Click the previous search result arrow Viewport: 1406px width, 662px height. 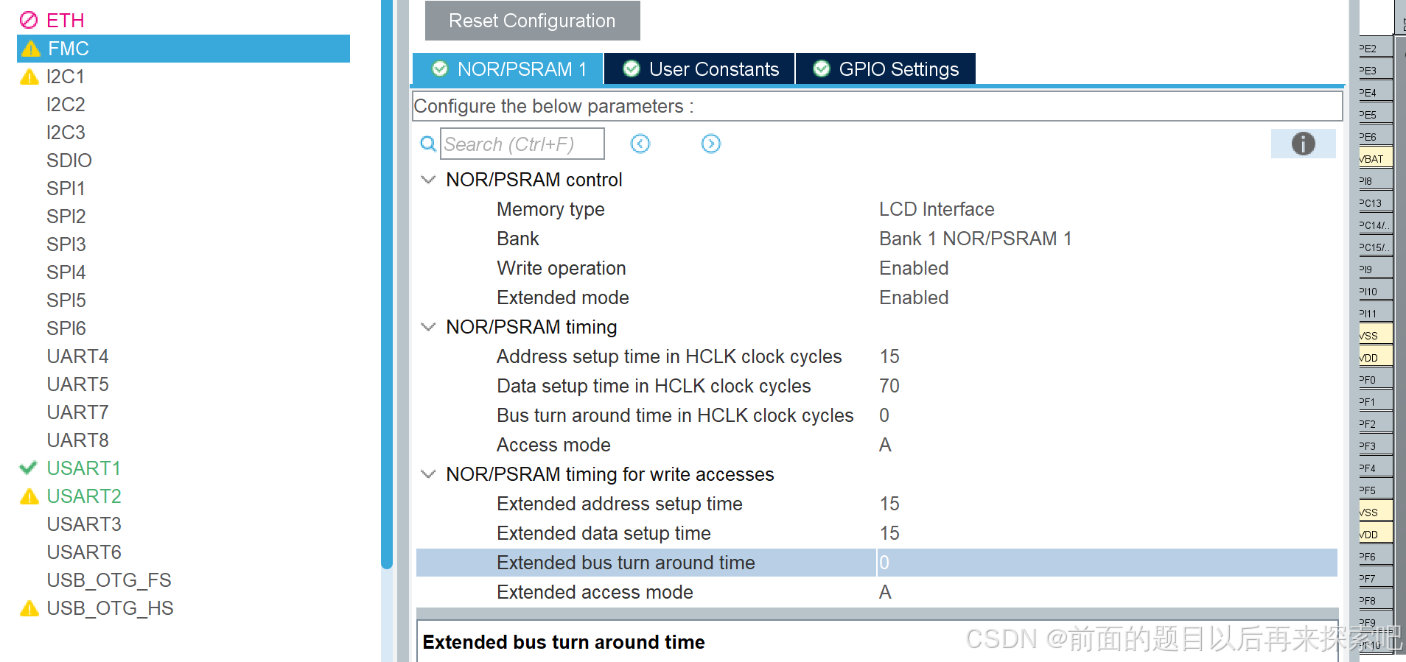coord(640,144)
